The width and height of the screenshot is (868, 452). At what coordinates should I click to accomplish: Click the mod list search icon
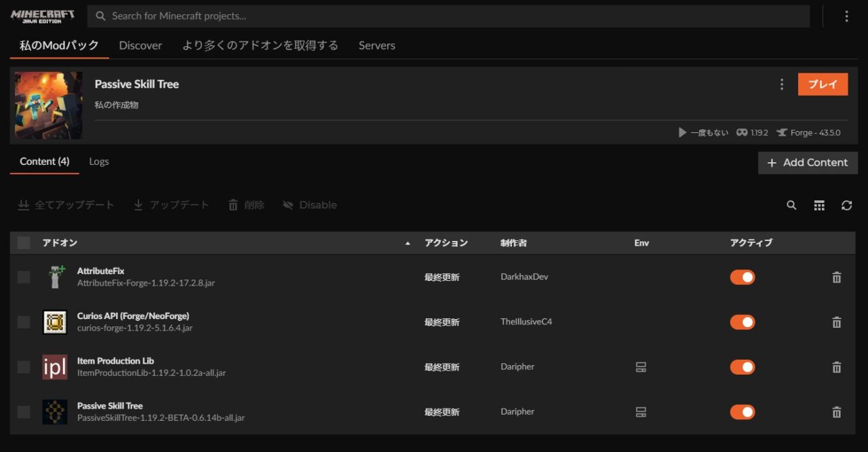pos(791,205)
